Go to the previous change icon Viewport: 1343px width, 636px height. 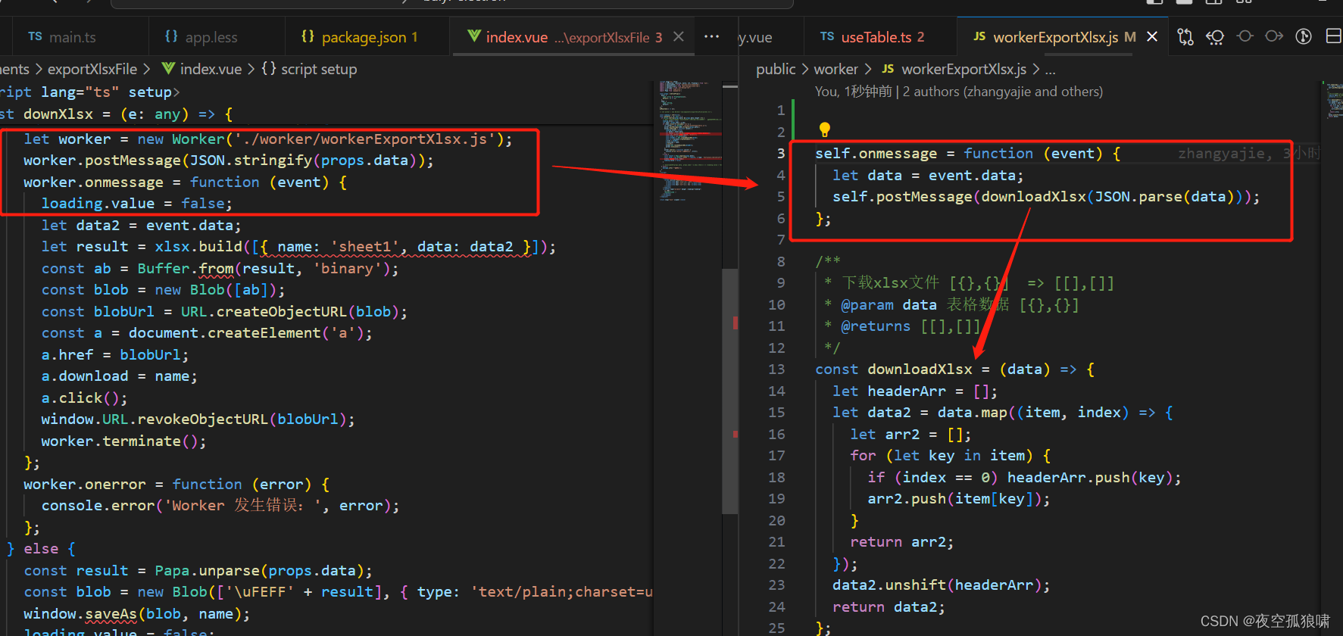point(1245,36)
